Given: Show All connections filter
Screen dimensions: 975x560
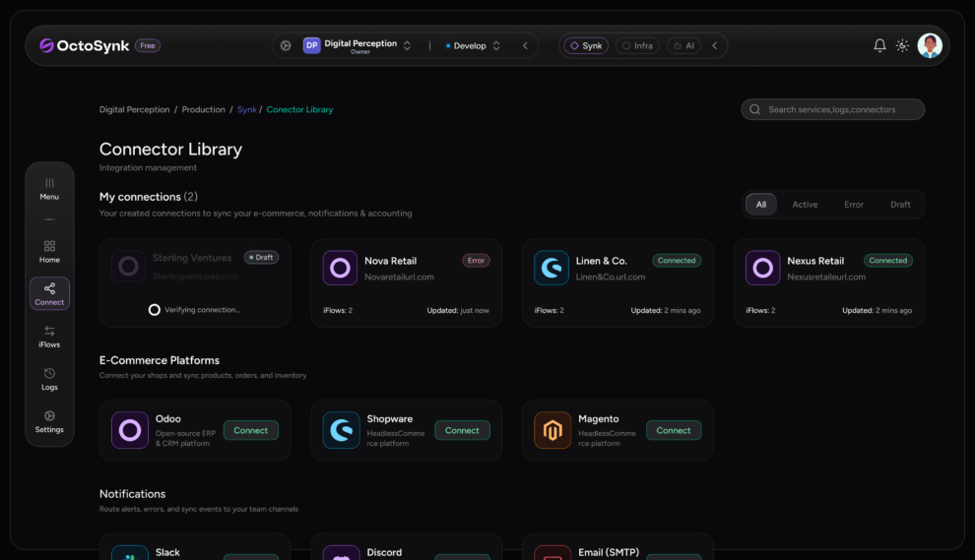Looking at the screenshot, I should 761,205.
